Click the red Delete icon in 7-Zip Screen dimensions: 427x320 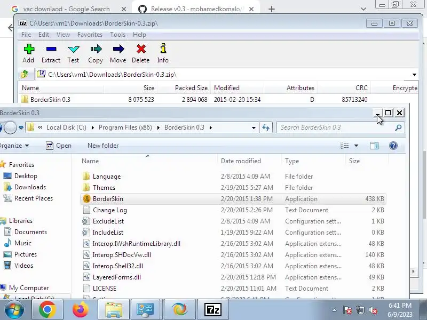[x=141, y=49]
